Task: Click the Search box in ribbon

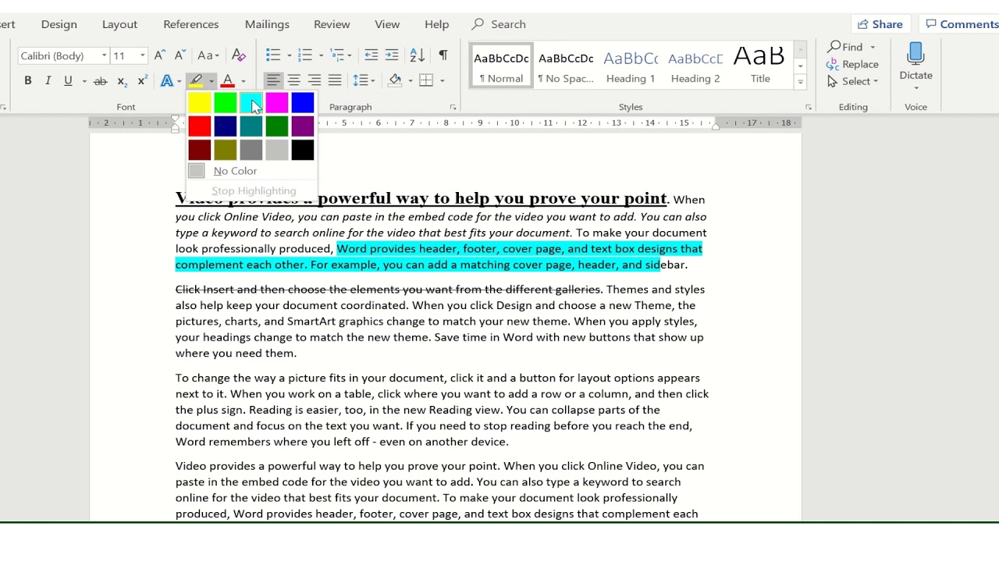Action: click(499, 24)
